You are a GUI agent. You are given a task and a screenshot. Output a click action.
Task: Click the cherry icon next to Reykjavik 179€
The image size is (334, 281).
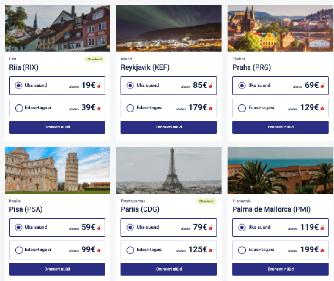211,108
